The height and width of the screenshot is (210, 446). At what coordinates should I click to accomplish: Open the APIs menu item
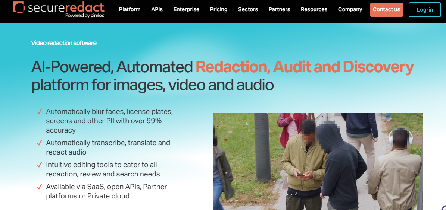coord(157,9)
